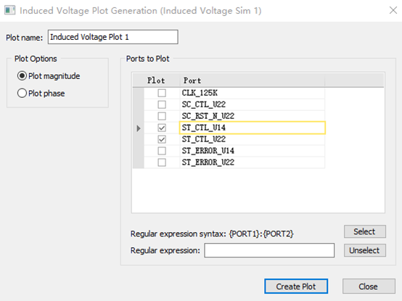This screenshot has width=402, height=301.
Task: Select the ST_ERROR_U14 port name cell
Action: tap(253, 151)
